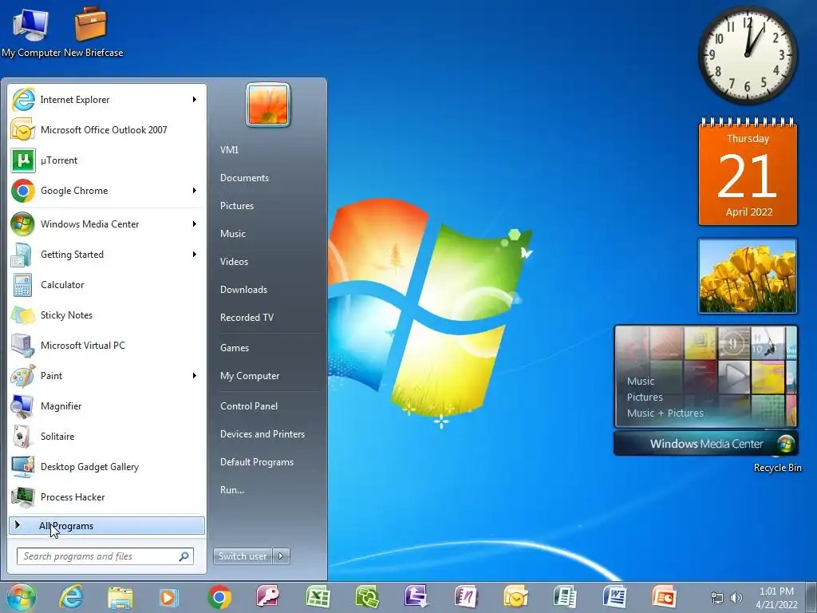Click the Search programs and files box

tap(105, 556)
